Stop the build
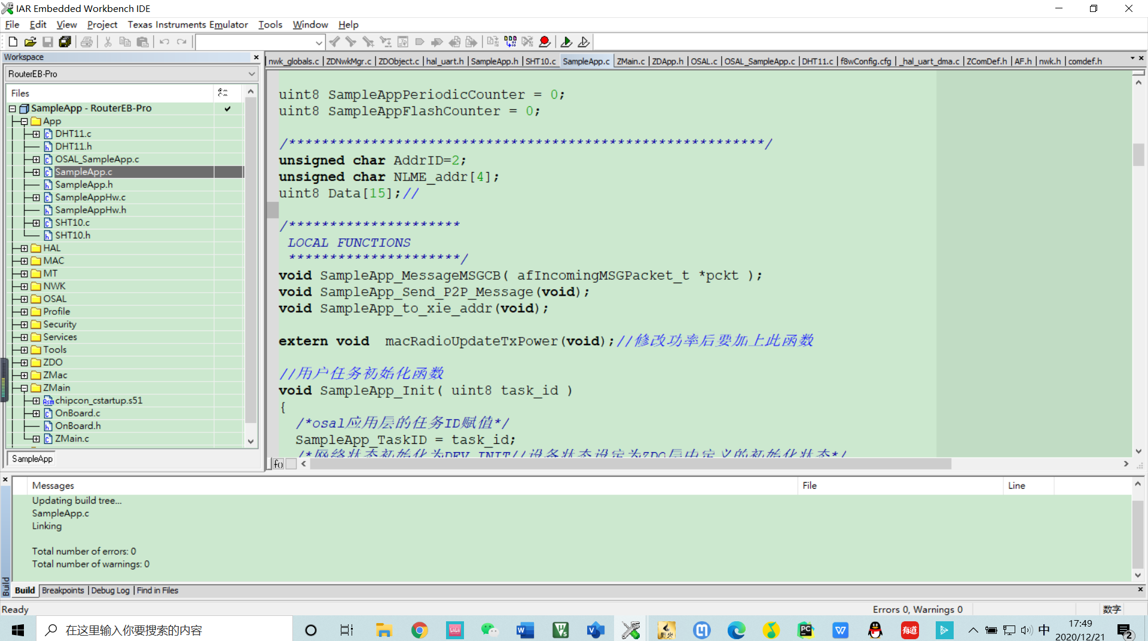Viewport: 1148px width, 641px height. pyautogui.click(x=527, y=42)
